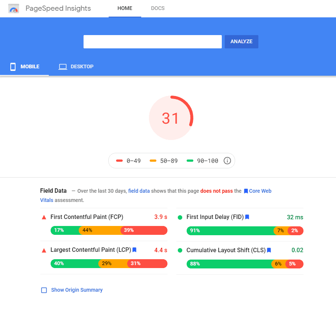The height and width of the screenshot is (312, 336).
Task: Click the ANALYZE button
Action: coord(241,42)
